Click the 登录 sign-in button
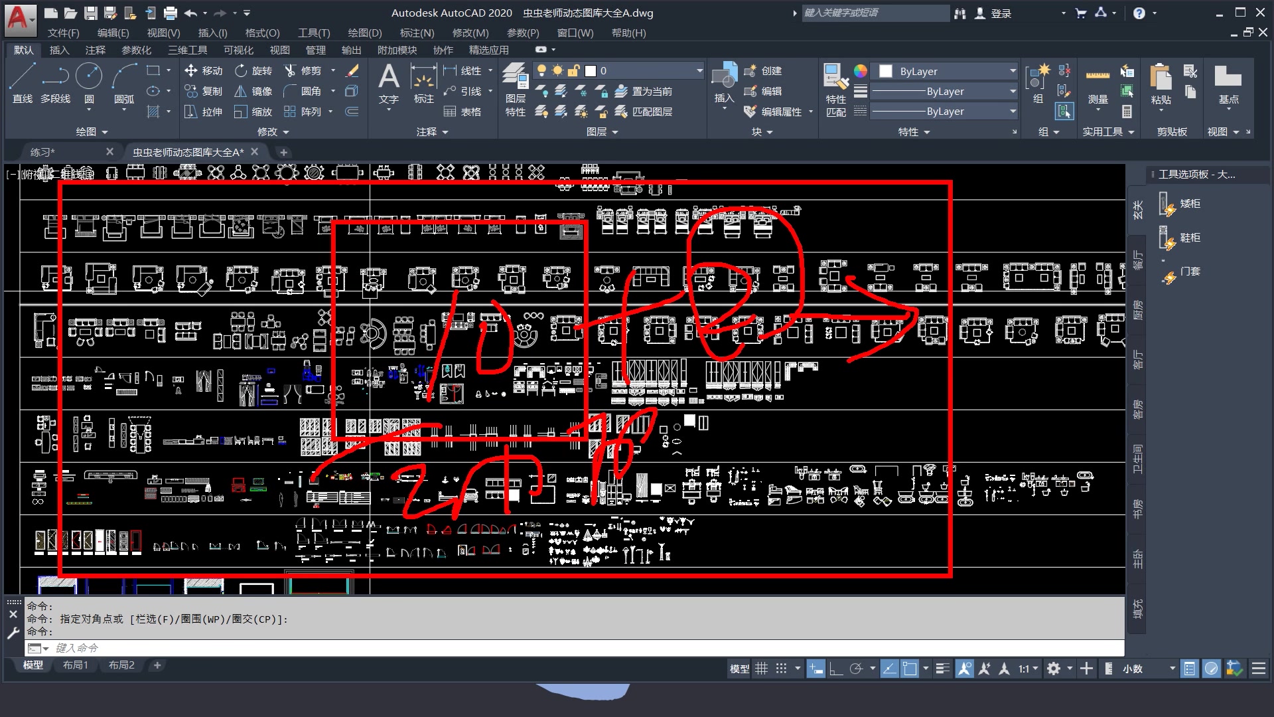 pyautogui.click(x=1002, y=13)
